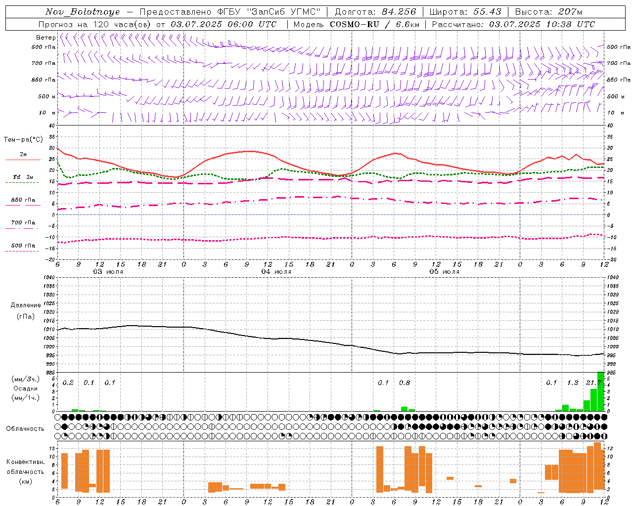Click the 'Рассчитано: 03.07.2025 10:38 UTC' timestamp
The image size is (633, 506).
tap(513, 24)
